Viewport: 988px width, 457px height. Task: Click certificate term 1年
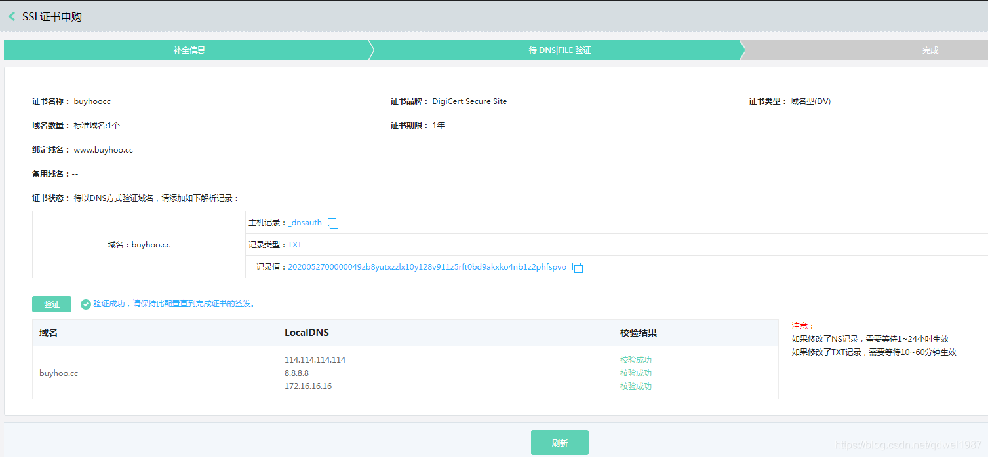click(439, 126)
